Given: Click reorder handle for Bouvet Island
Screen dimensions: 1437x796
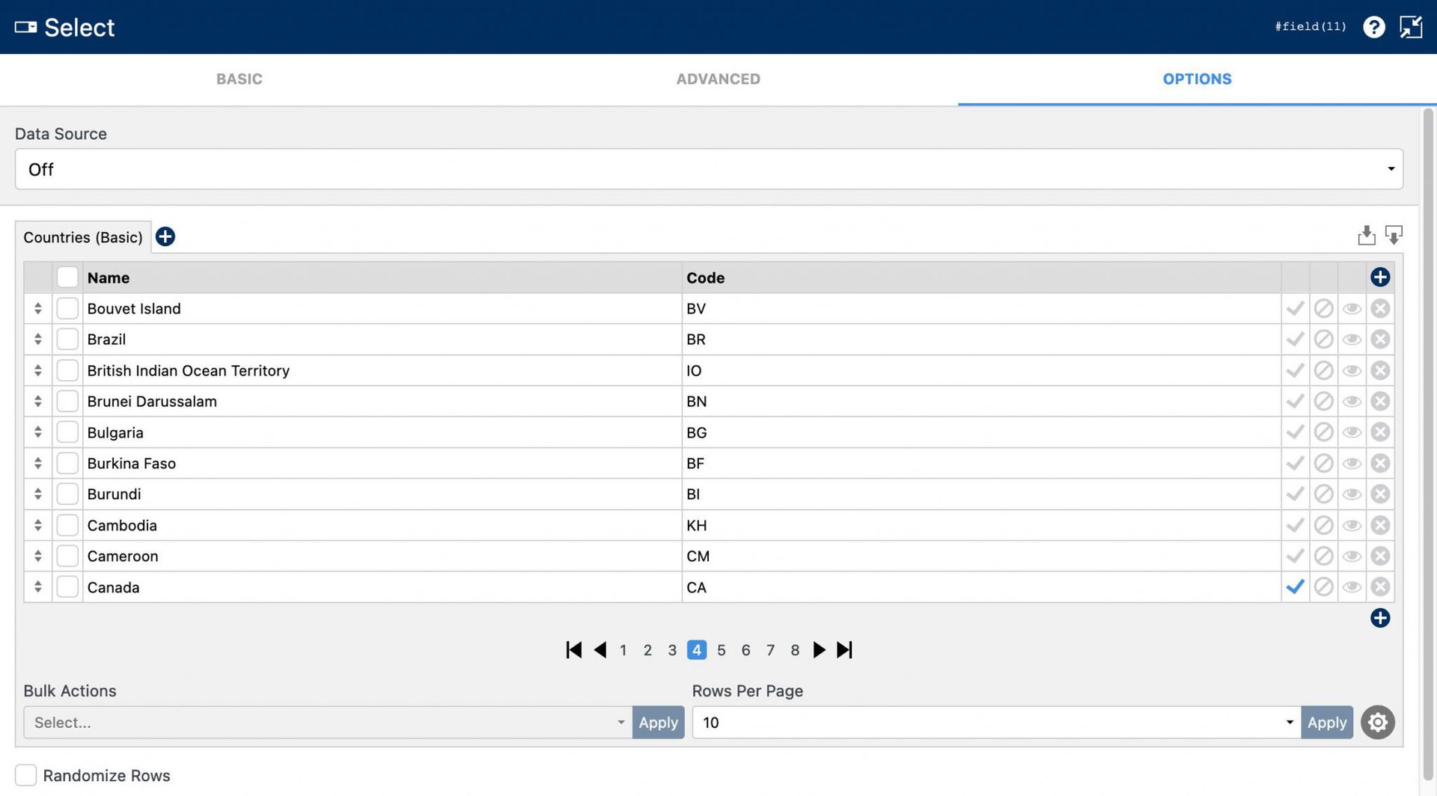Looking at the screenshot, I should 37,308.
